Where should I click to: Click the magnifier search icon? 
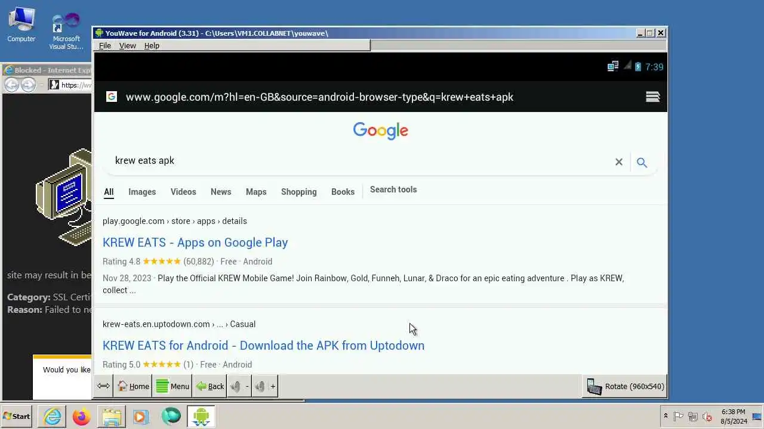tap(642, 162)
